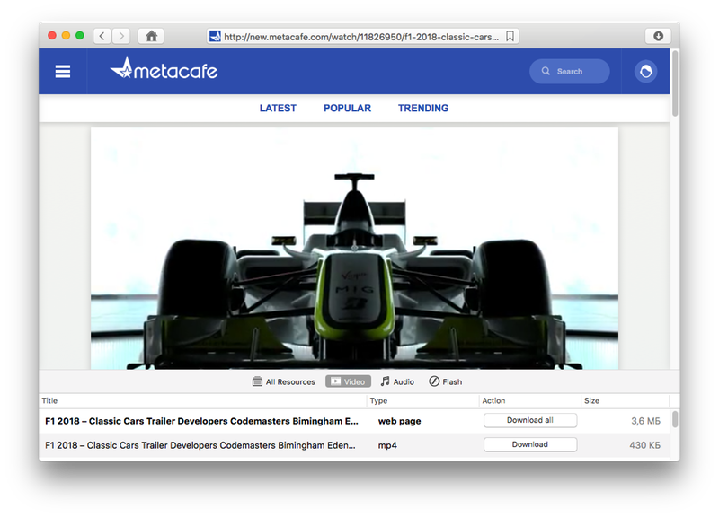
Task: Show only Video resources
Action: (348, 381)
